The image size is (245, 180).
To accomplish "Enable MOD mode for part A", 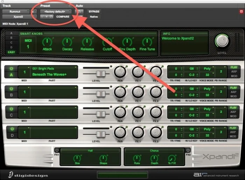I will tap(234, 76).
